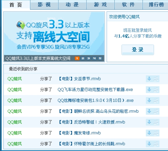Share 女巫季节.rmvb with friends icon
This screenshot has width=168, height=151.
[156, 79]
